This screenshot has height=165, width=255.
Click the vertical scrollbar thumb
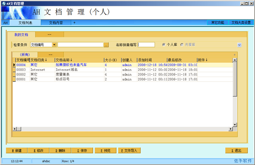coord(235,79)
